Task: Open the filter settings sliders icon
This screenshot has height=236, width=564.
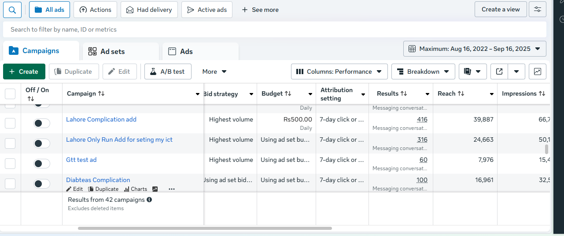Action: pos(537,9)
